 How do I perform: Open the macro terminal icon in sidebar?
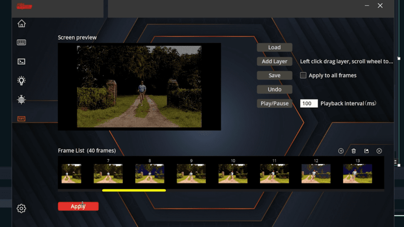coord(22,61)
